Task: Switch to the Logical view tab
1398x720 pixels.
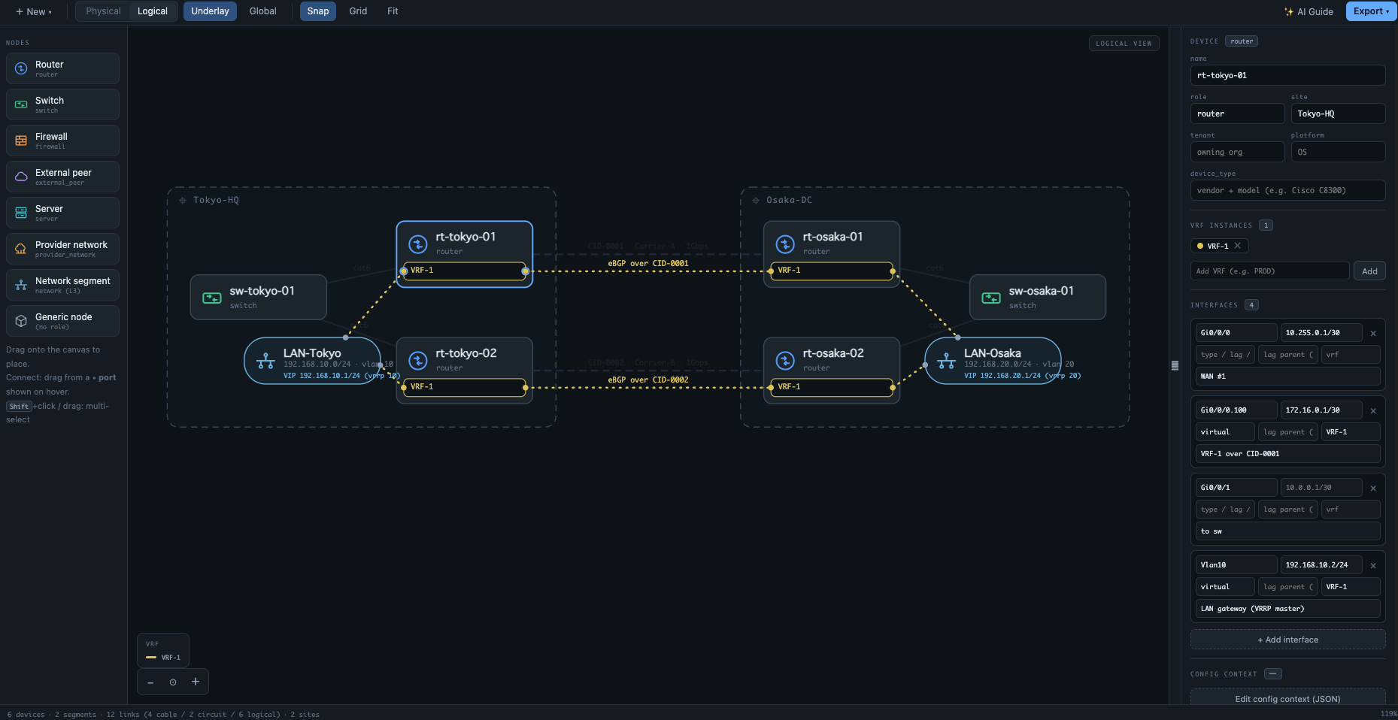Action: tap(153, 11)
